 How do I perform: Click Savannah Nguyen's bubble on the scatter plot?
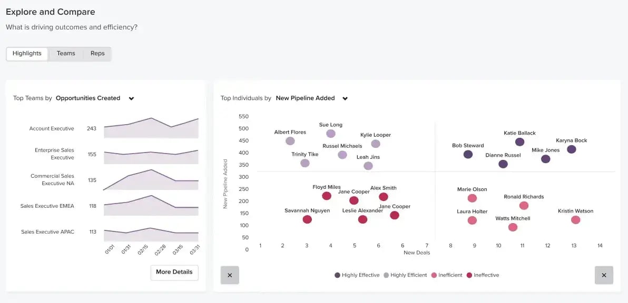[307, 219]
